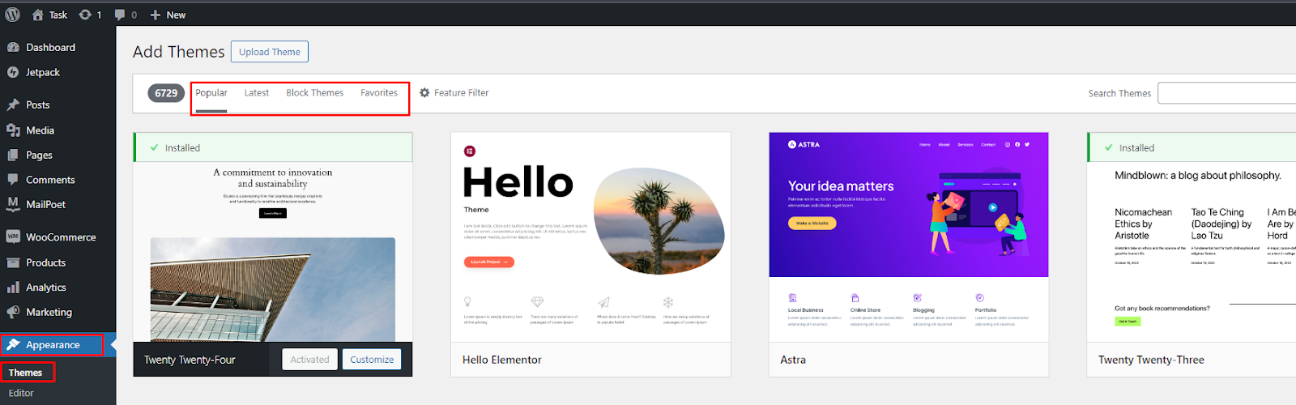The width and height of the screenshot is (1296, 405).
Task: Open the Themes submenu item
Action: [x=26, y=373]
